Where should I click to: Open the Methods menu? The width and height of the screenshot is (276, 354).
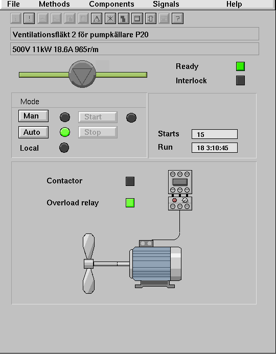click(x=54, y=4)
